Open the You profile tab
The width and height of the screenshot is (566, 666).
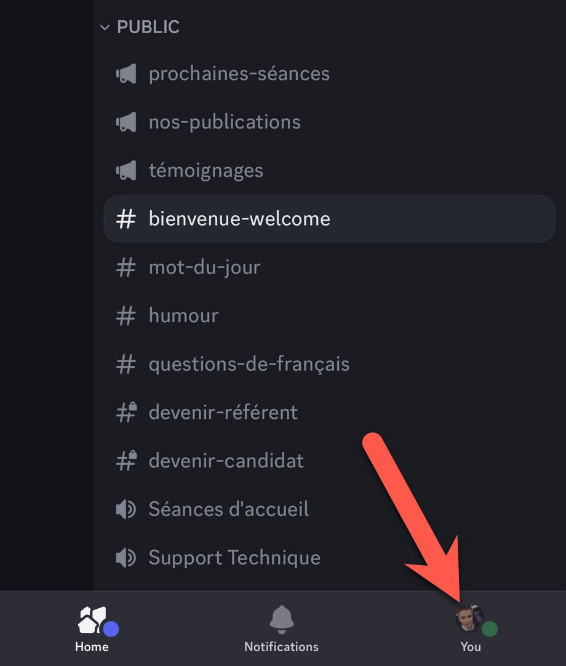[x=471, y=628]
